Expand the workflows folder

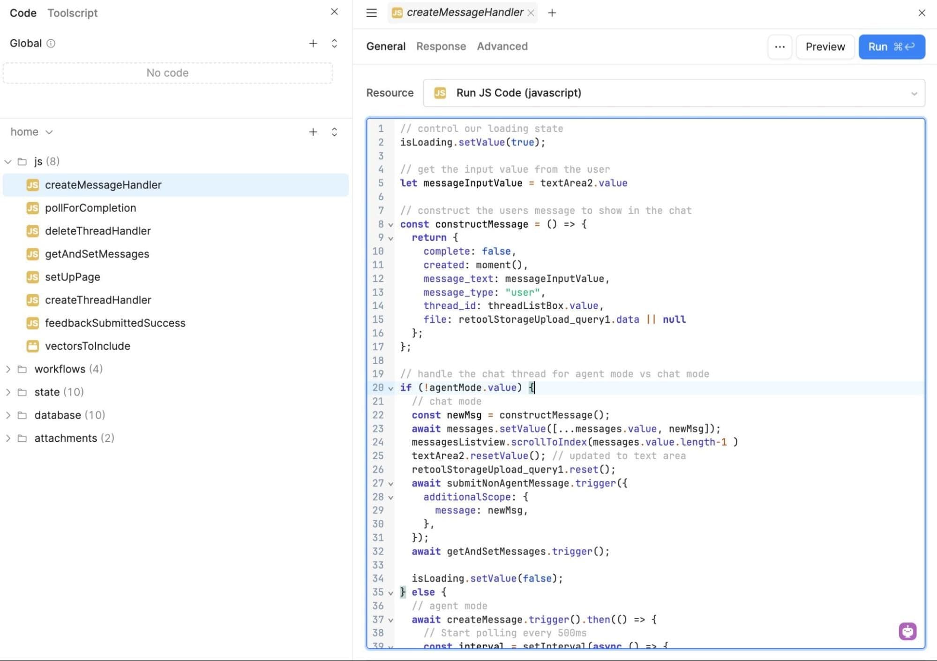coord(8,369)
